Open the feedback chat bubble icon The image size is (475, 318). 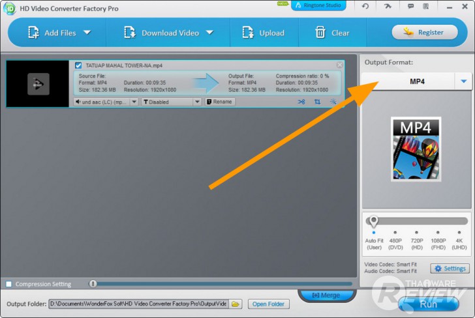pos(411,6)
